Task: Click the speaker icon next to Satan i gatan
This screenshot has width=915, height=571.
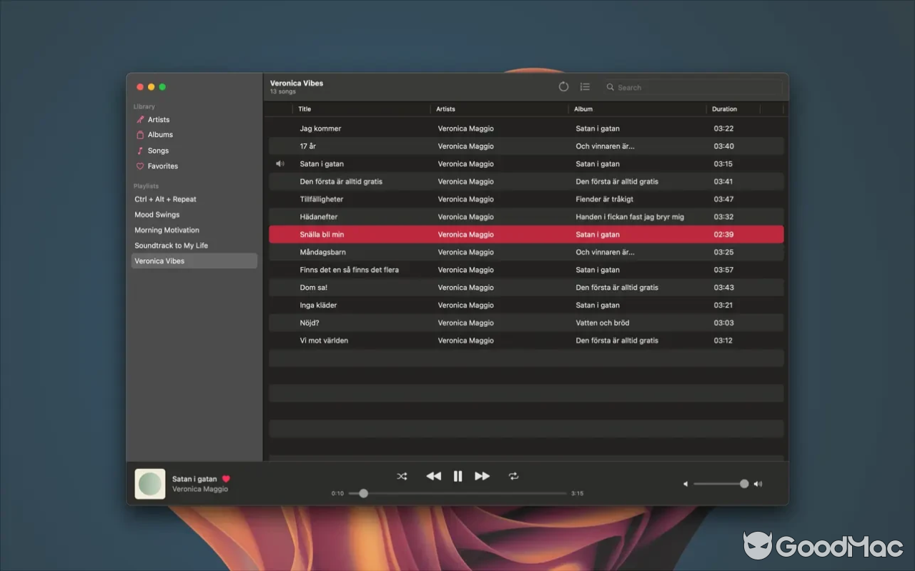Action: click(280, 163)
